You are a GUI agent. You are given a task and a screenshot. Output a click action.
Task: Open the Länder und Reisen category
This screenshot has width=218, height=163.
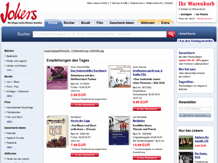point(16,66)
